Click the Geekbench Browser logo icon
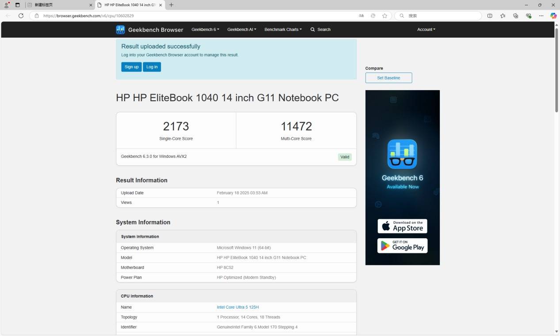 (120, 30)
